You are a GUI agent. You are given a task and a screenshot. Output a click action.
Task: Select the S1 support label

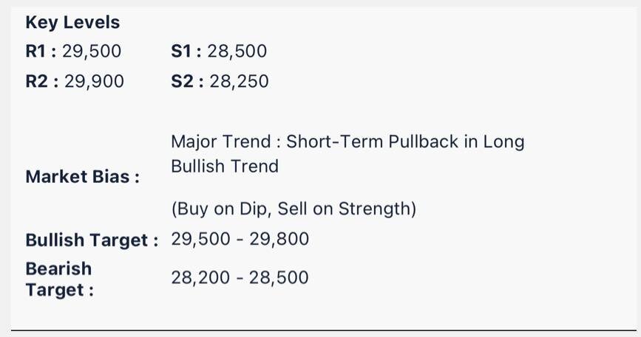click(x=186, y=52)
